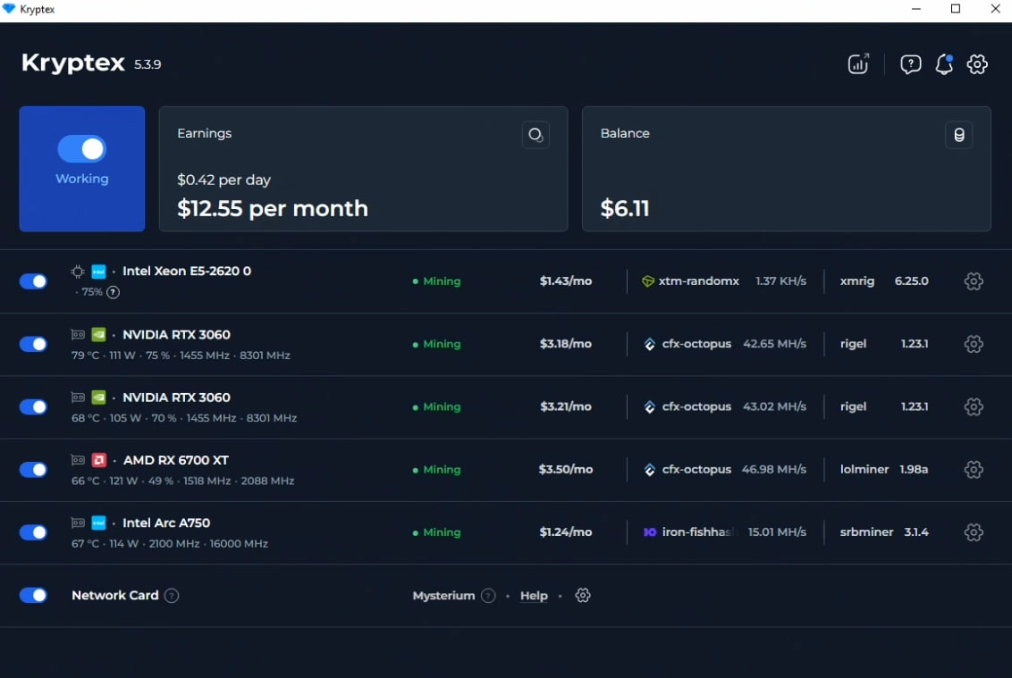Turn off the main Working mining switch
Screen dimensions: 1012x678
[x=81, y=149]
